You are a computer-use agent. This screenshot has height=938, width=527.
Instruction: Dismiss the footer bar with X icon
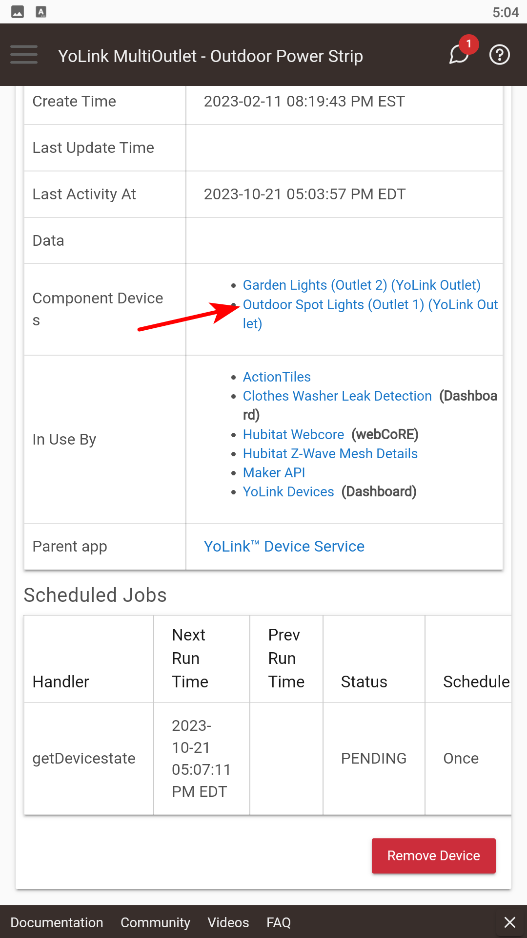(510, 922)
